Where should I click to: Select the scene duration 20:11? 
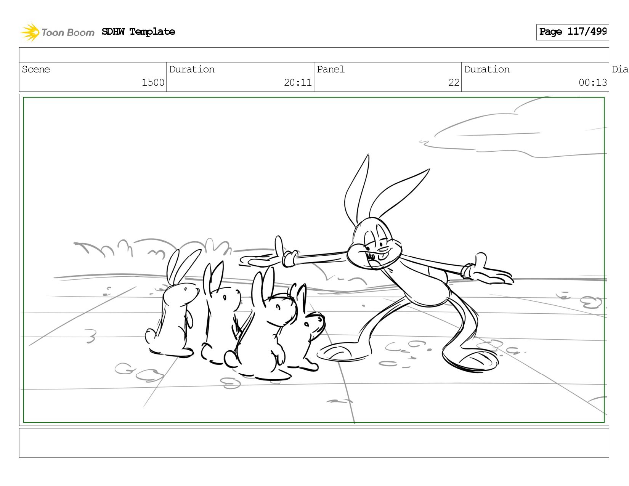pyautogui.click(x=298, y=83)
